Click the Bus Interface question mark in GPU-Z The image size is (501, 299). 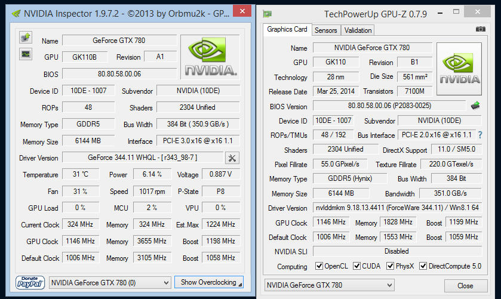[480, 135]
